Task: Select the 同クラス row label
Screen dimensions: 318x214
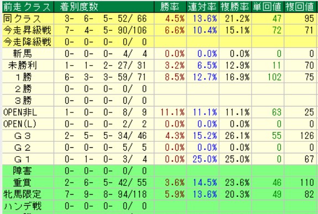Action: [22, 19]
